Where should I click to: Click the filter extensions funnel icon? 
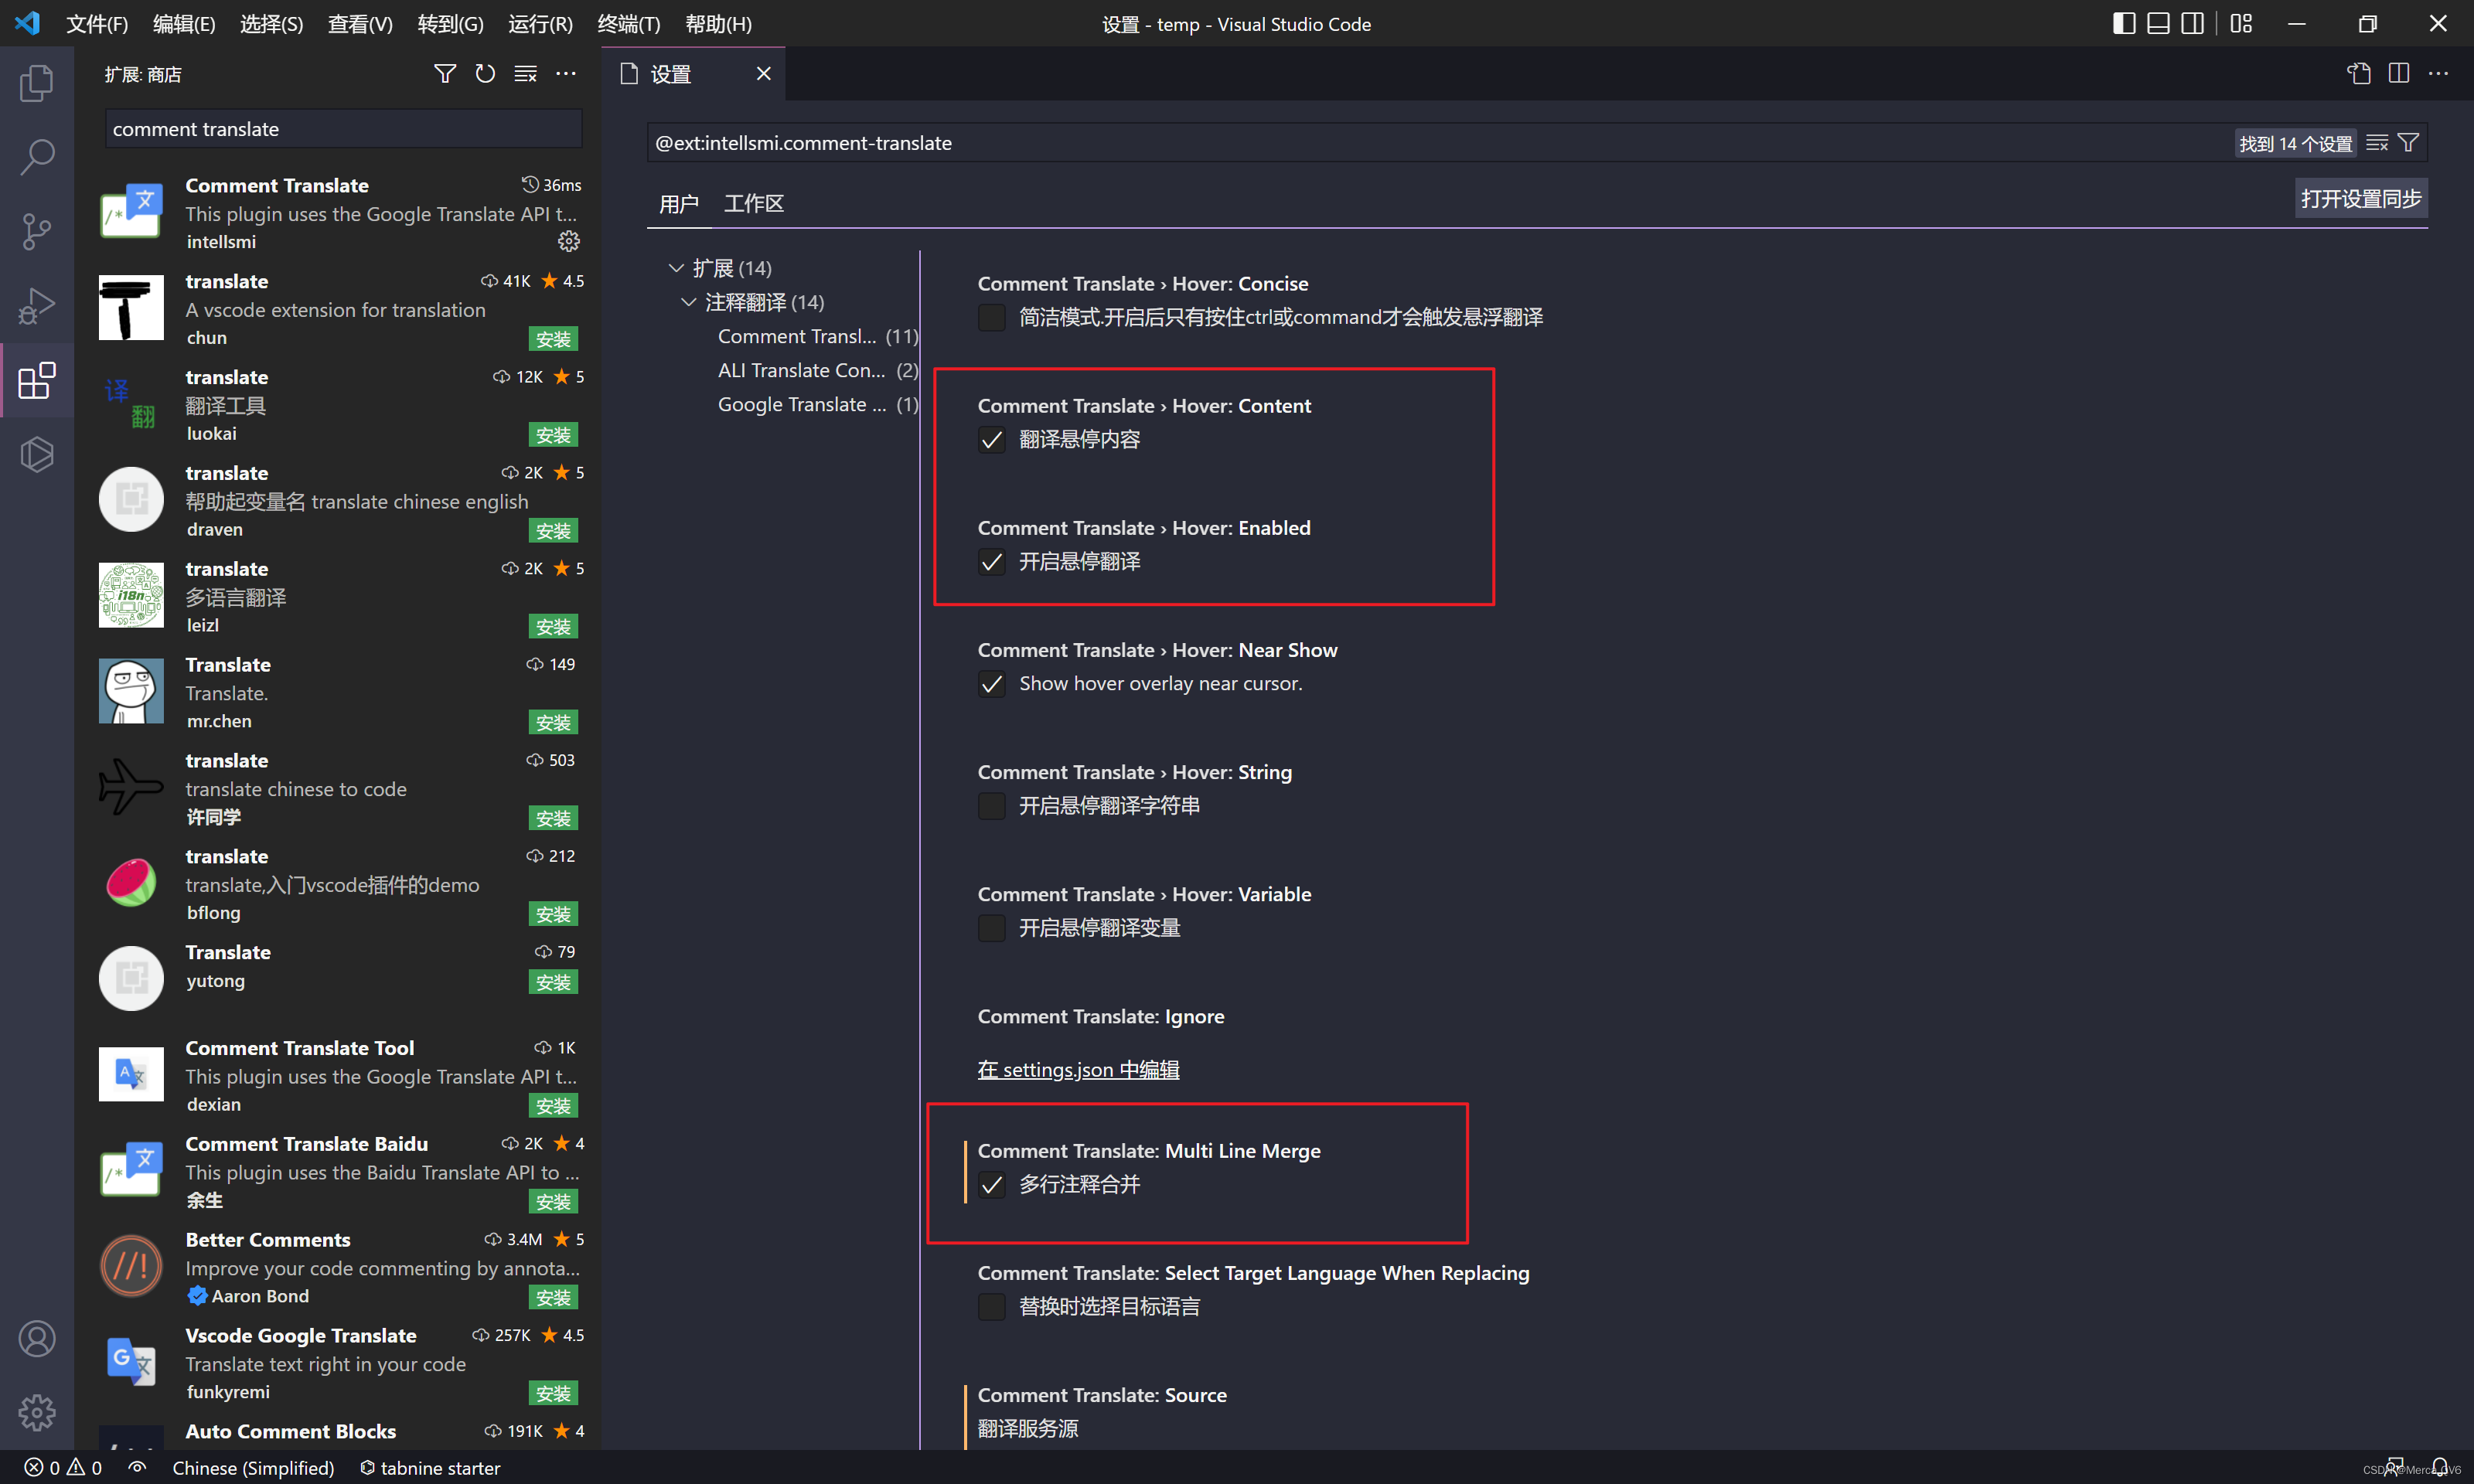coord(445,74)
